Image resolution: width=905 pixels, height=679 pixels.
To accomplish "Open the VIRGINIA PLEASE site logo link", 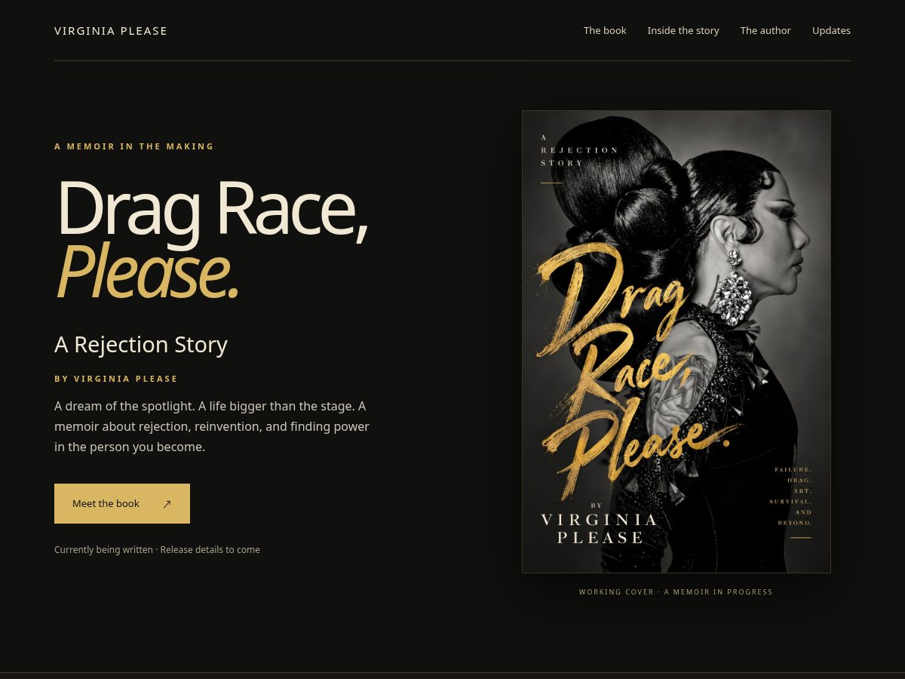I will coord(111,31).
